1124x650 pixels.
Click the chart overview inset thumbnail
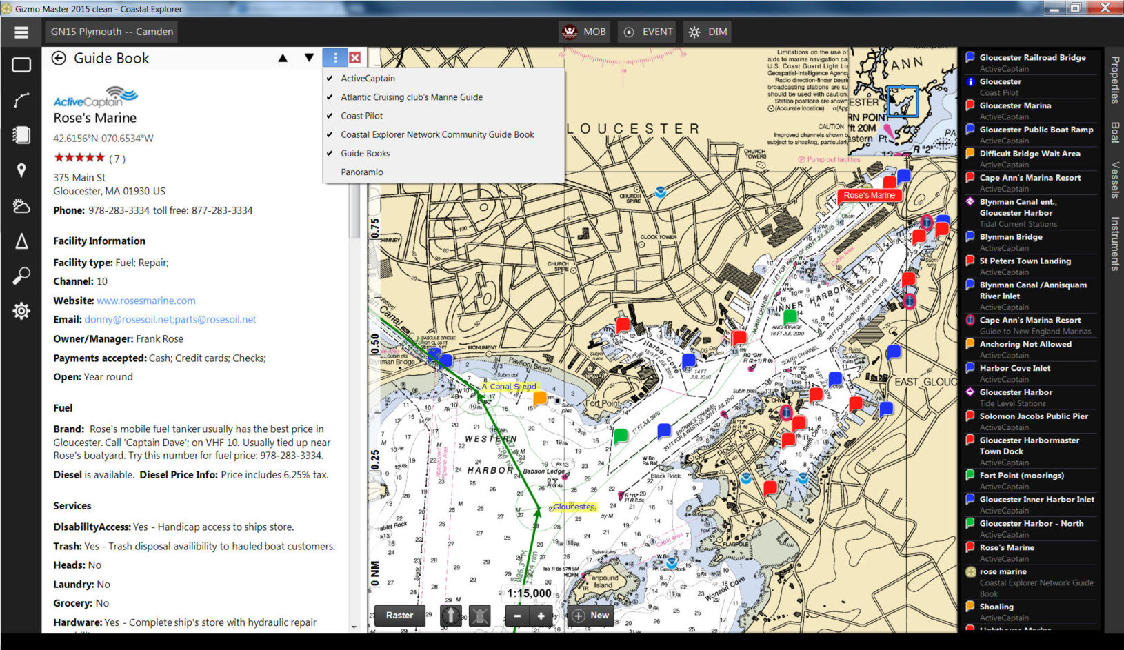pos(903,101)
